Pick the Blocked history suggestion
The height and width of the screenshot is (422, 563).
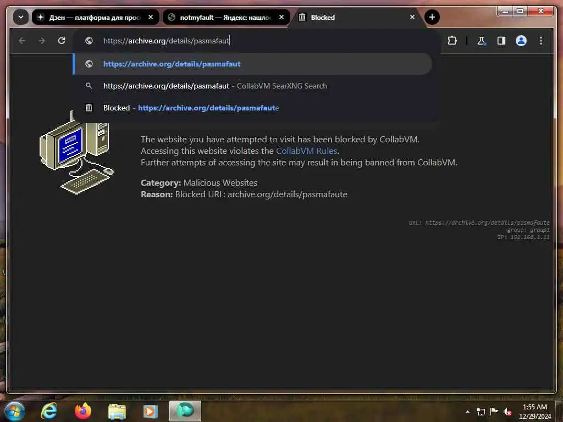pos(253,108)
